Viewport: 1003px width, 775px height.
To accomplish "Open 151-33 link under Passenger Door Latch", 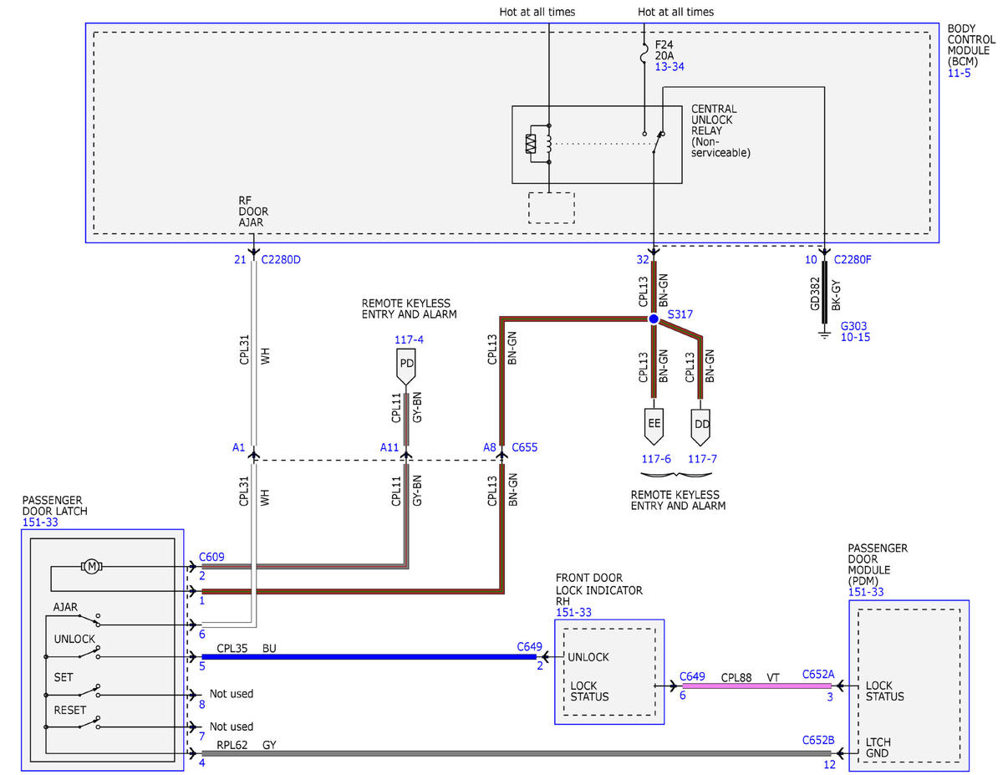I will coord(38,523).
